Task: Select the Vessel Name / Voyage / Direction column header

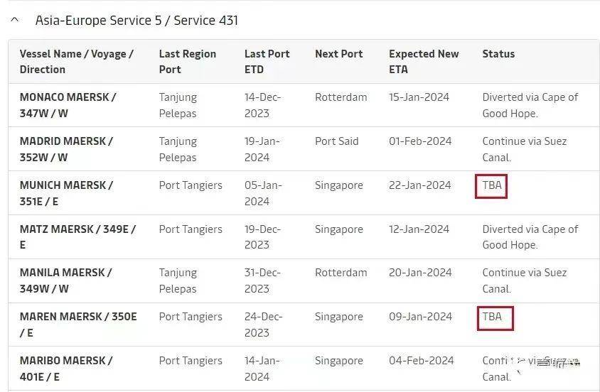Action: (x=77, y=62)
